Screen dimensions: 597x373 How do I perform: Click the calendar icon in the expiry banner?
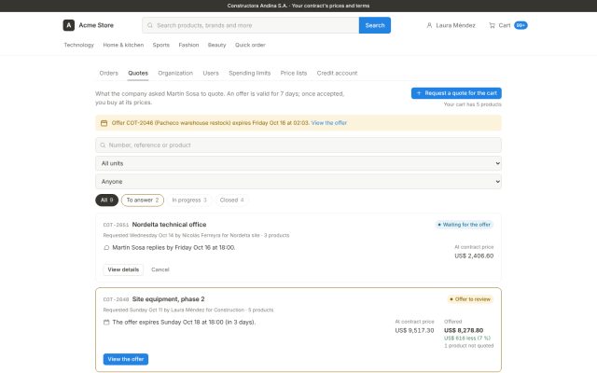(x=104, y=123)
